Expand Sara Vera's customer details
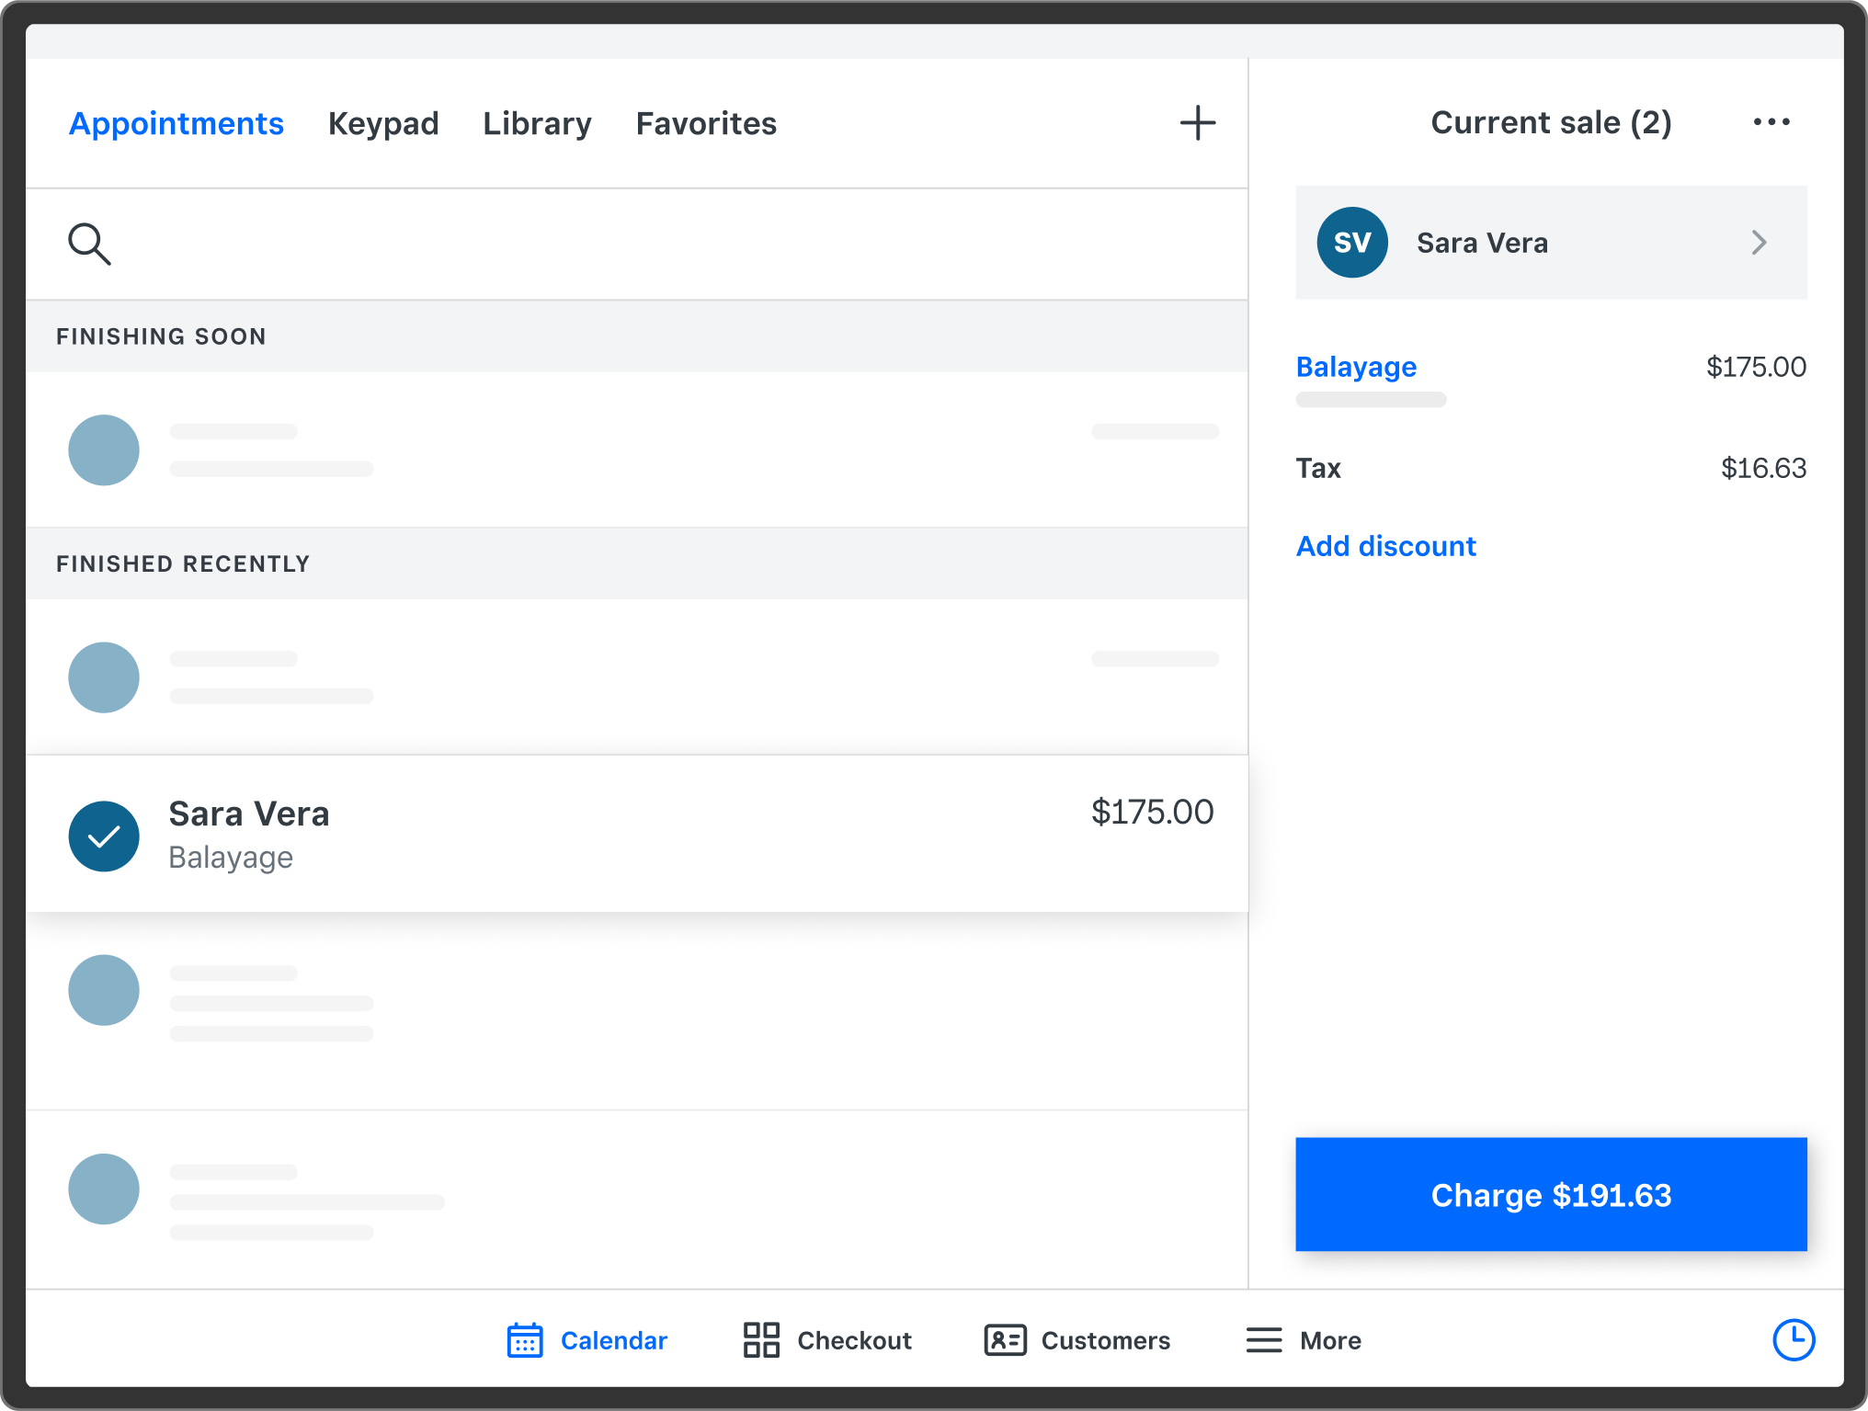Screen dimensions: 1868x1411 coord(1759,243)
